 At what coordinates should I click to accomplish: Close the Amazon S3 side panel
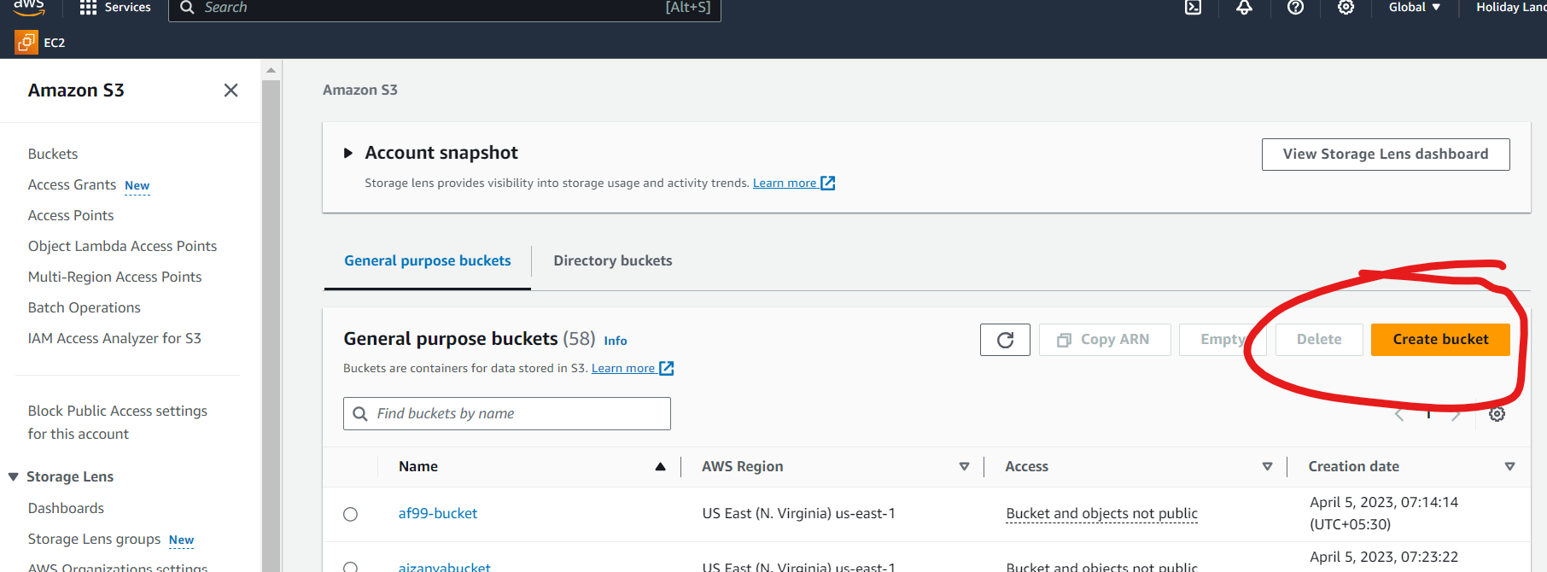tap(231, 90)
